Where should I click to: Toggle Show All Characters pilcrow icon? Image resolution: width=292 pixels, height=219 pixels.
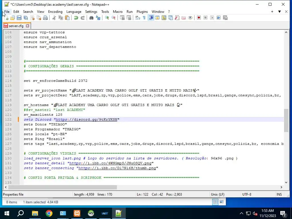coord(144,18)
